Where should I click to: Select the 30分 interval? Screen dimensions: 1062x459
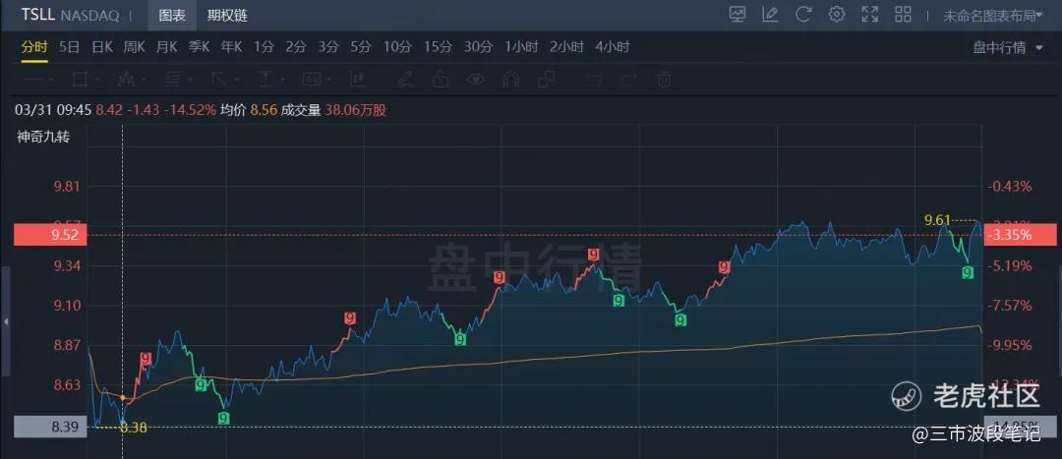(478, 47)
